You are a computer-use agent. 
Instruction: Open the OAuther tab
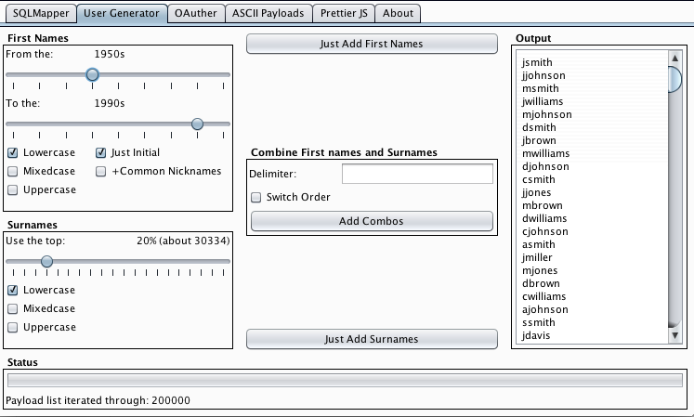coord(196,13)
